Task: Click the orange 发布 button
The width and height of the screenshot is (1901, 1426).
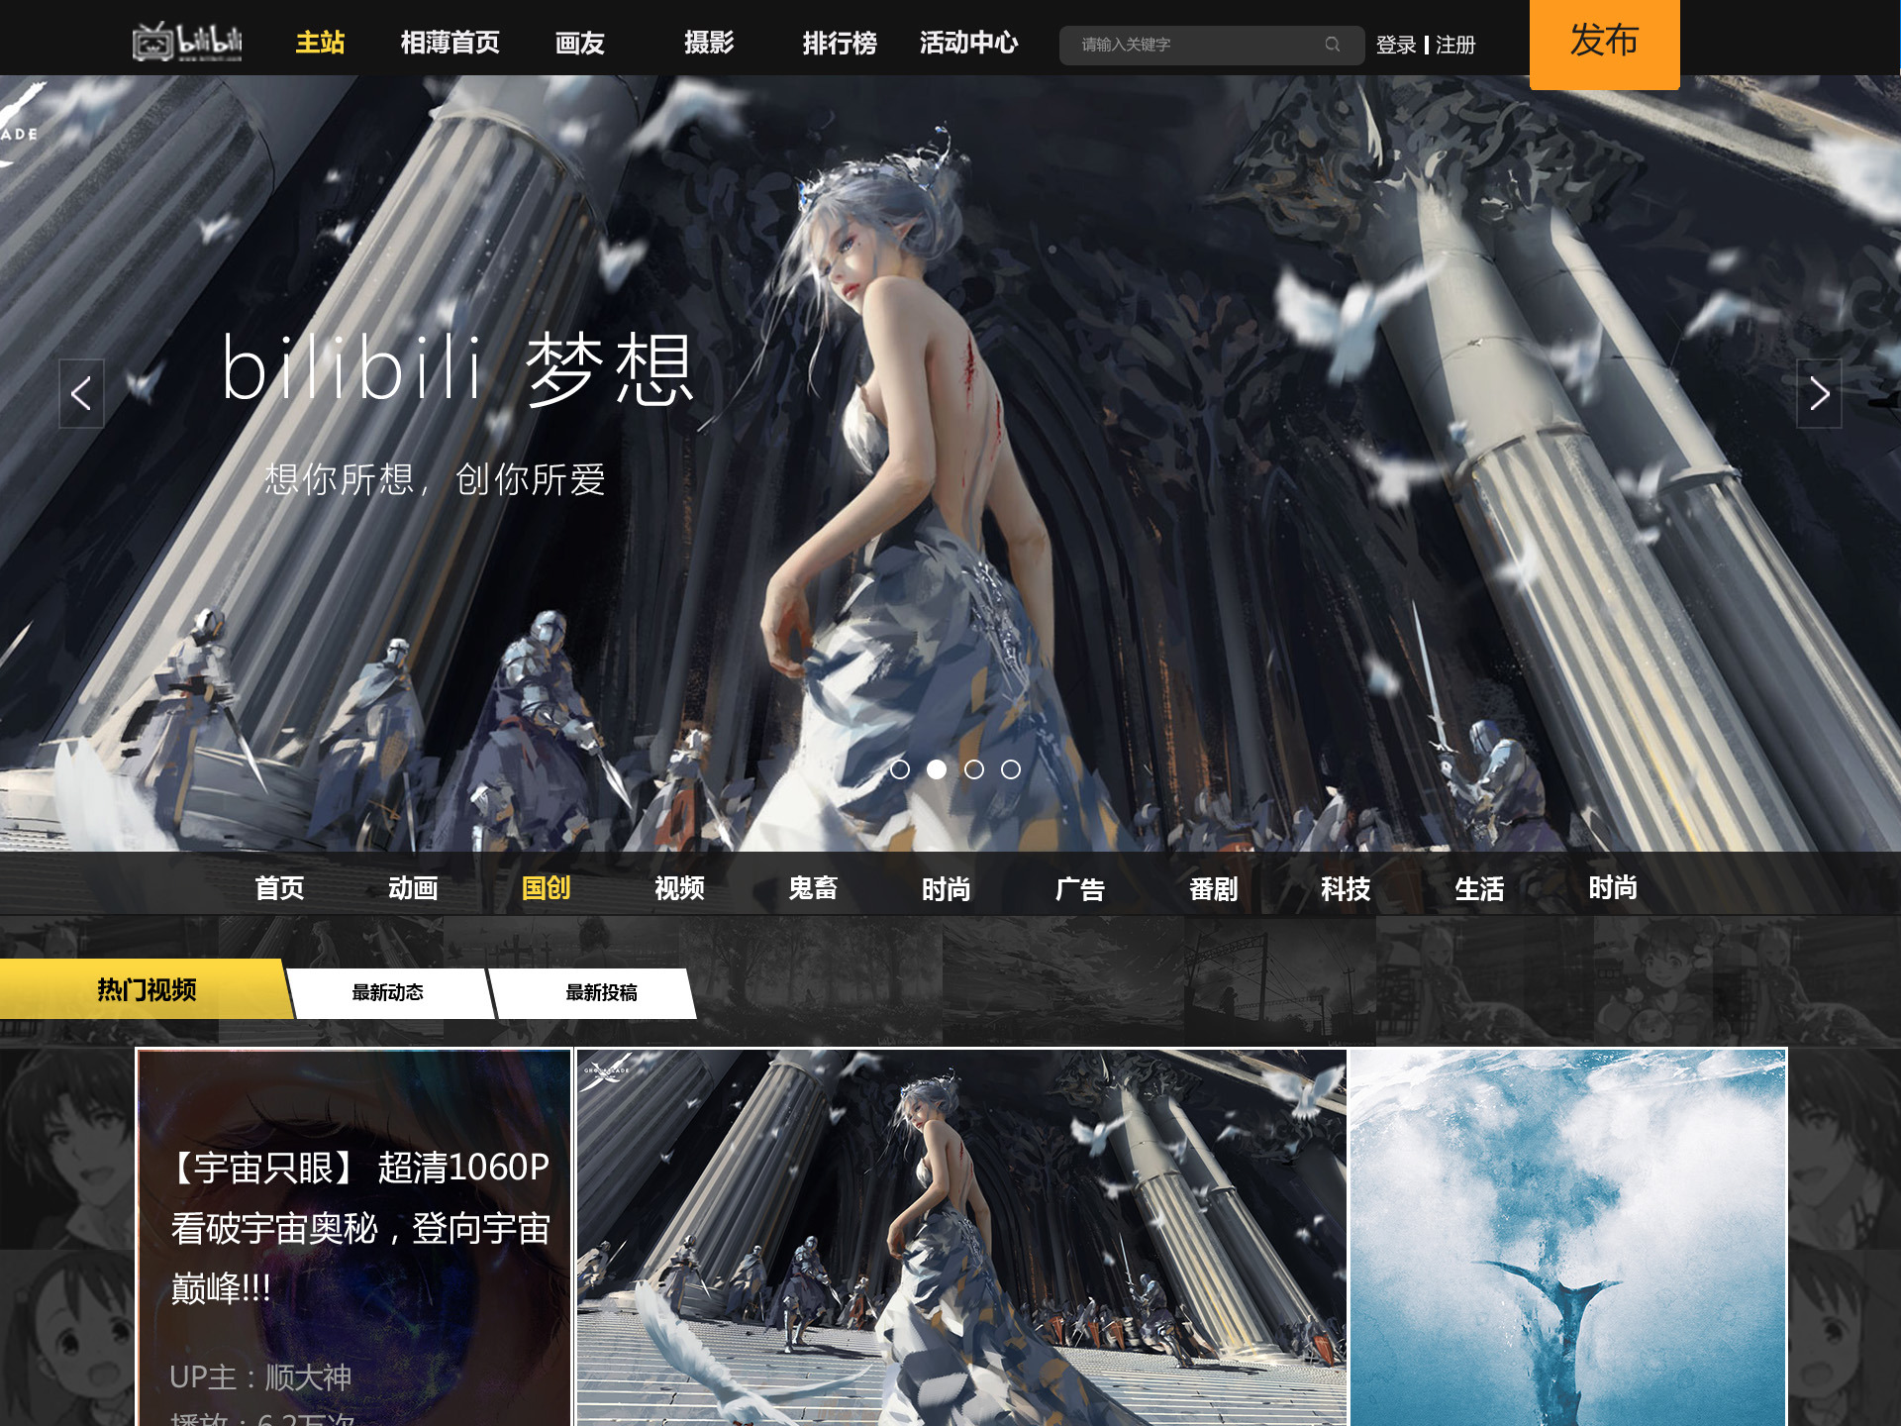Action: (x=1604, y=44)
